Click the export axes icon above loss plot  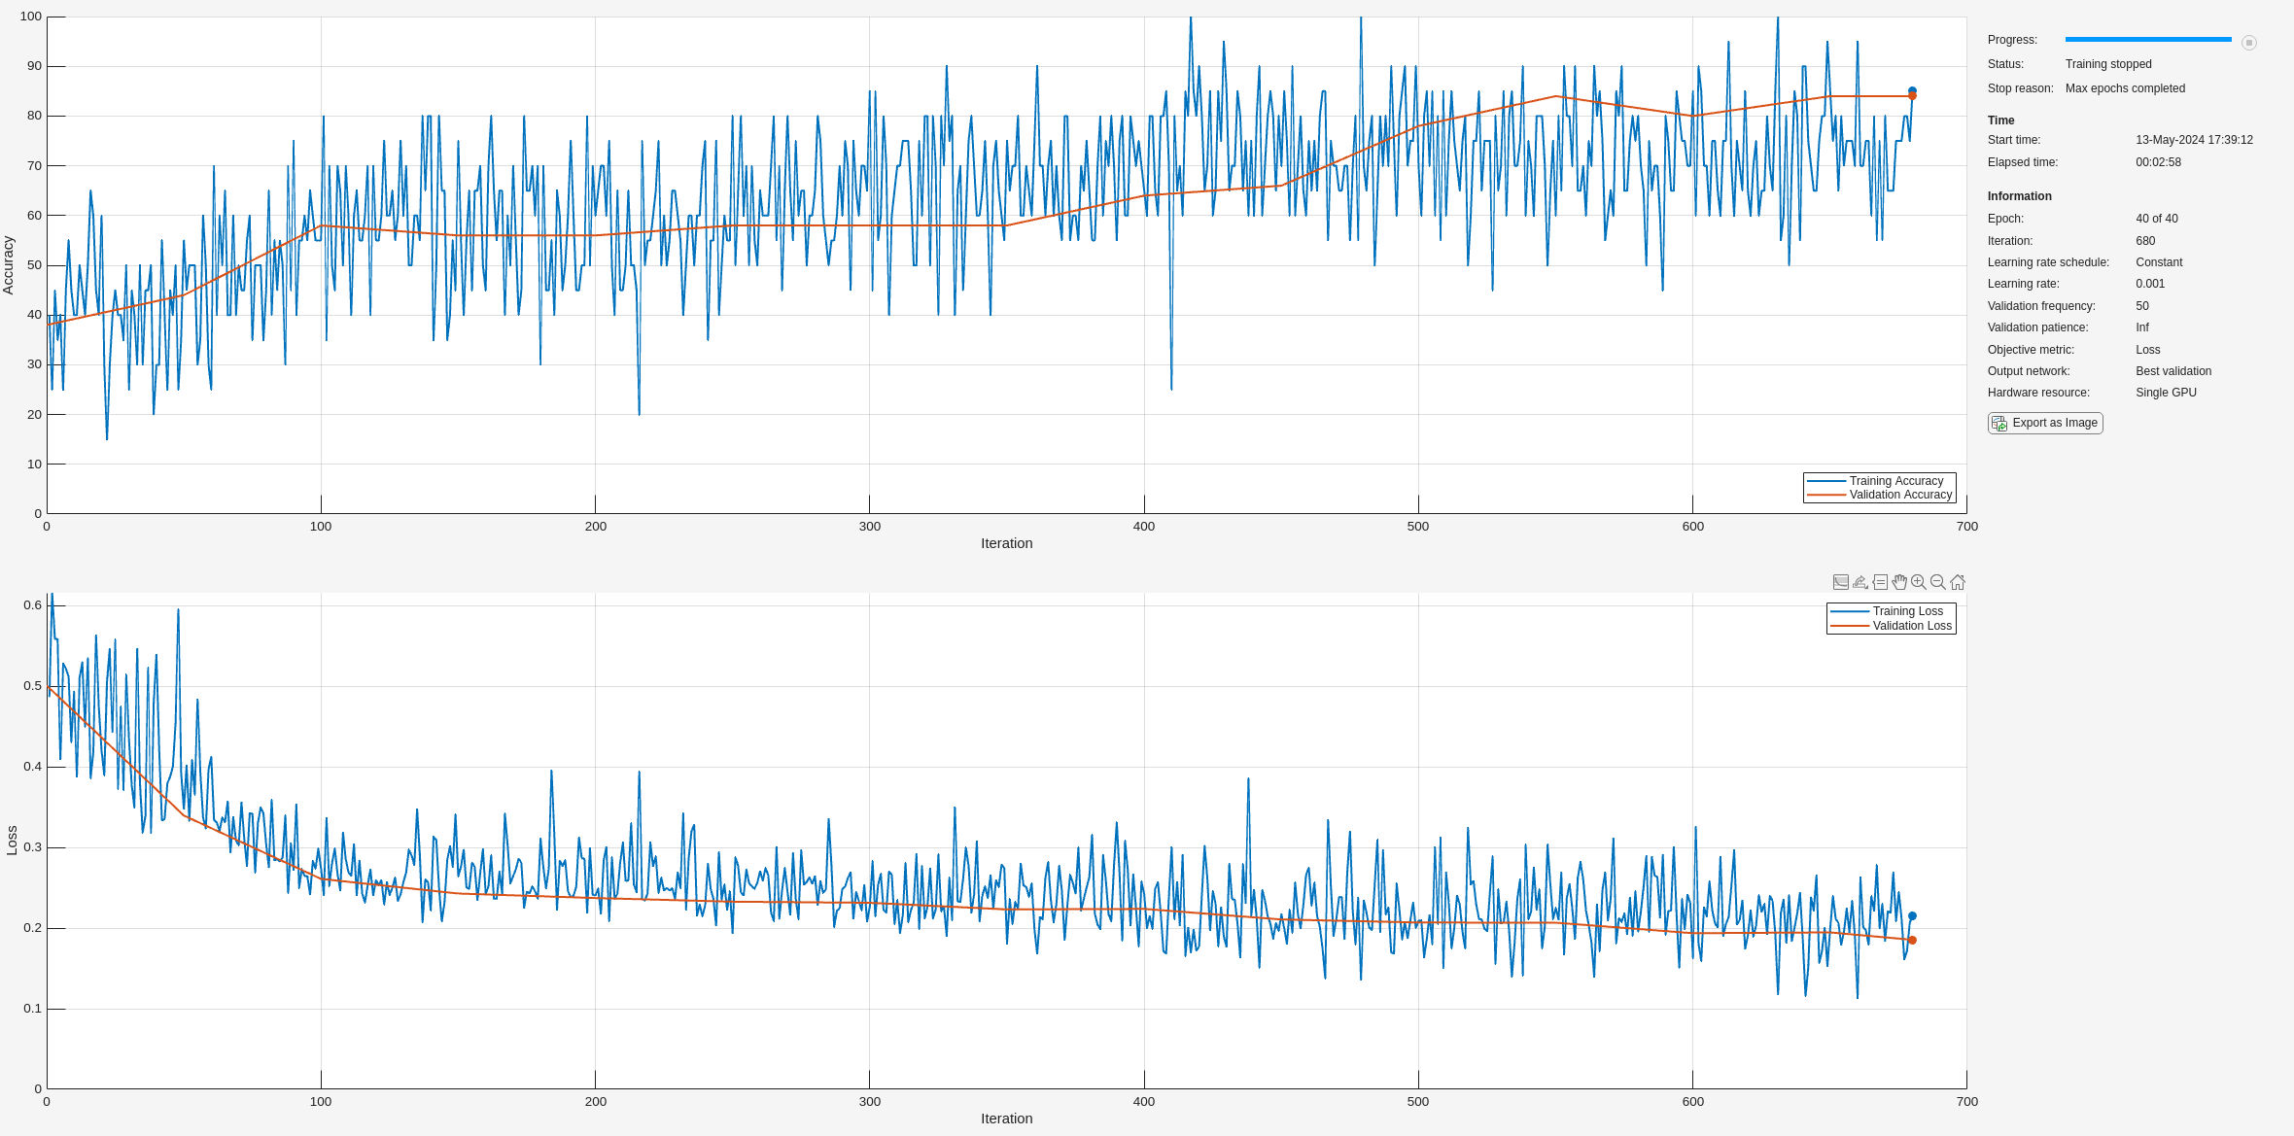[x=1860, y=582]
